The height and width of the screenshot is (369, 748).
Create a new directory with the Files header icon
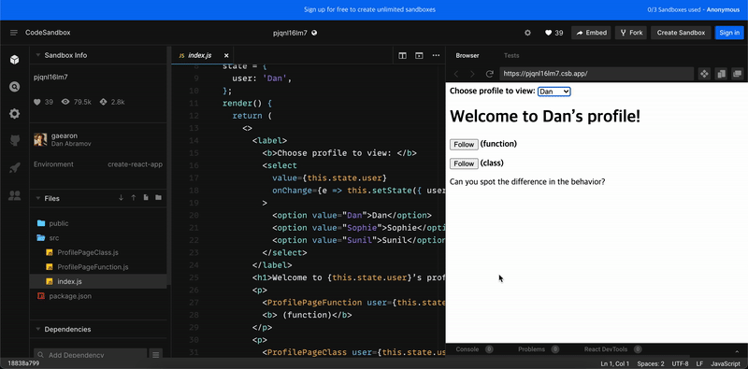click(158, 198)
